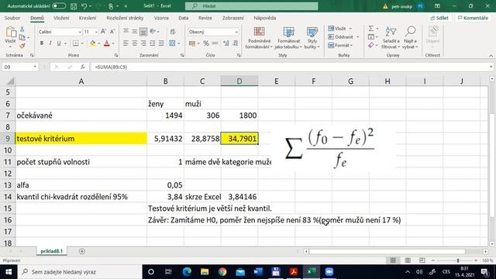Switch to the Zobrazení ribbon tab

click(233, 18)
